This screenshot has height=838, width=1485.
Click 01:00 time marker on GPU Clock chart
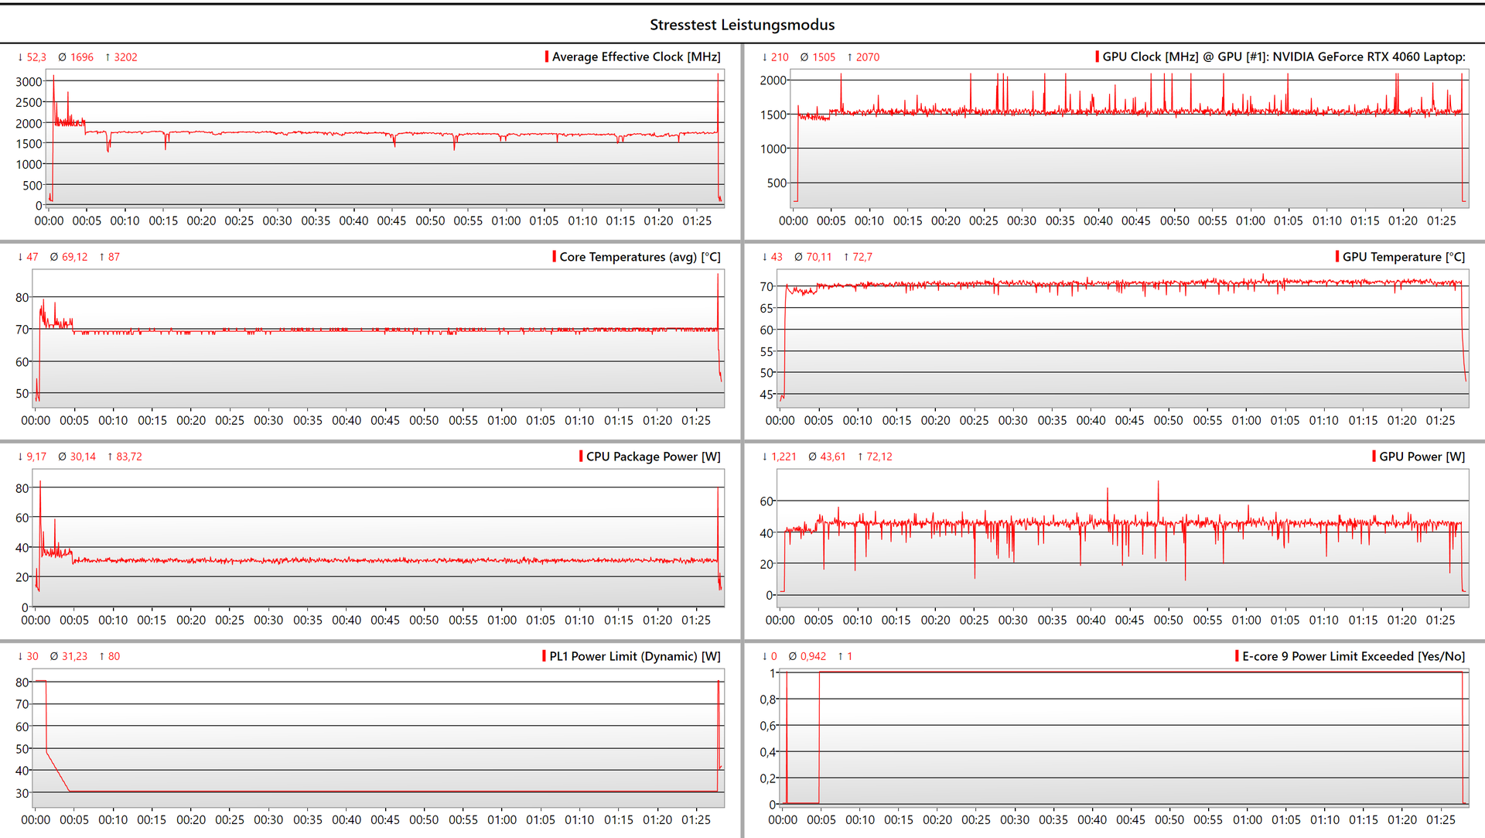[x=1250, y=221]
